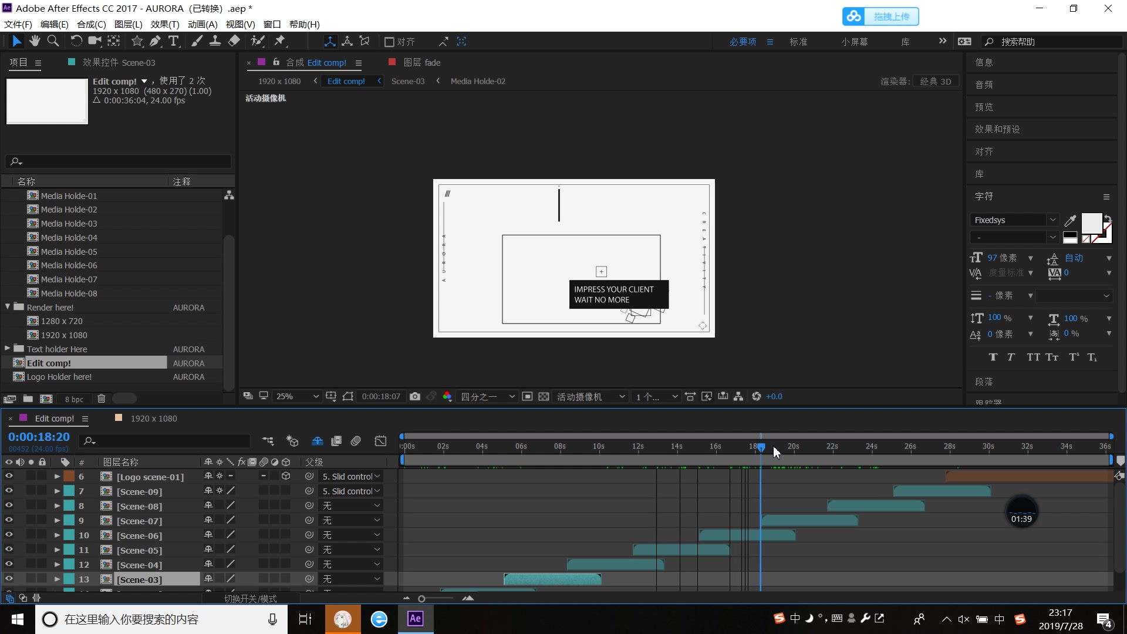Image resolution: width=1127 pixels, height=634 pixels.
Task: Open the eyedropper color picker in Character panel
Action: 1070,220
